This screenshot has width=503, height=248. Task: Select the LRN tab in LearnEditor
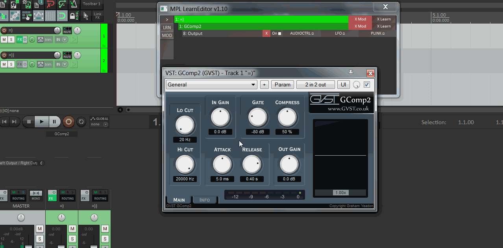167,28
